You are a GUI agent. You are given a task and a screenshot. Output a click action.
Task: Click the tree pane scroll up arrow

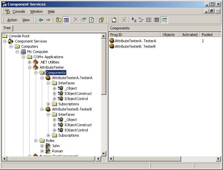[x=104, y=36]
